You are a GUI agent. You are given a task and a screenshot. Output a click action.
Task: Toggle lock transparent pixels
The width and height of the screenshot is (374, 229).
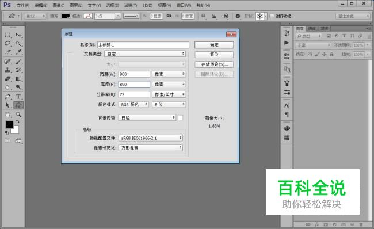(310, 55)
